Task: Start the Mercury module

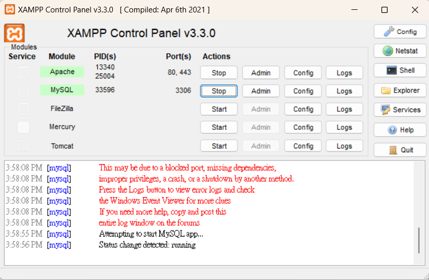Action: pos(219,127)
